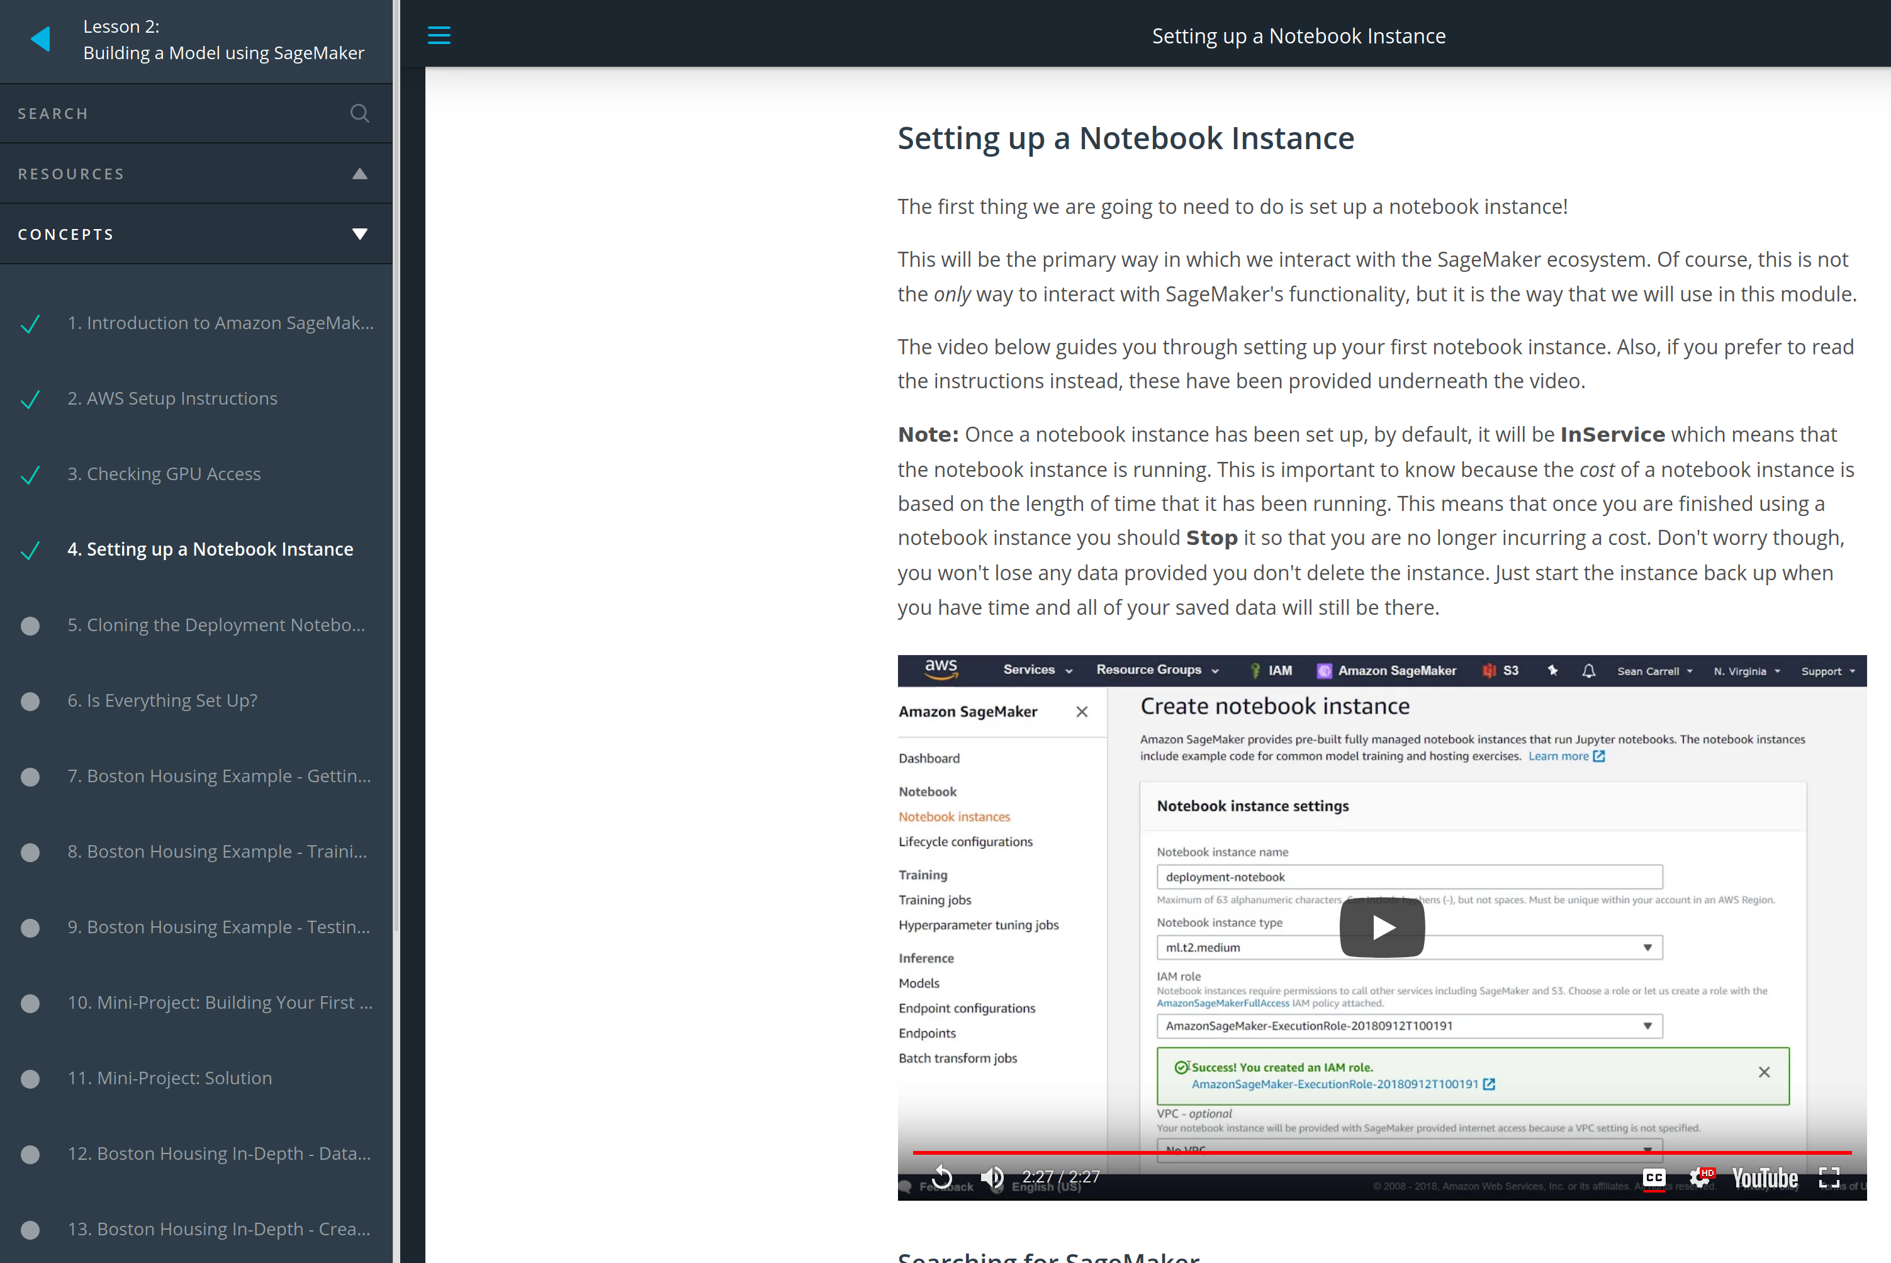Image resolution: width=1891 pixels, height=1263 pixels.
Task: Open lesson 2 AWS Setup Instructions
Action: 172,399
